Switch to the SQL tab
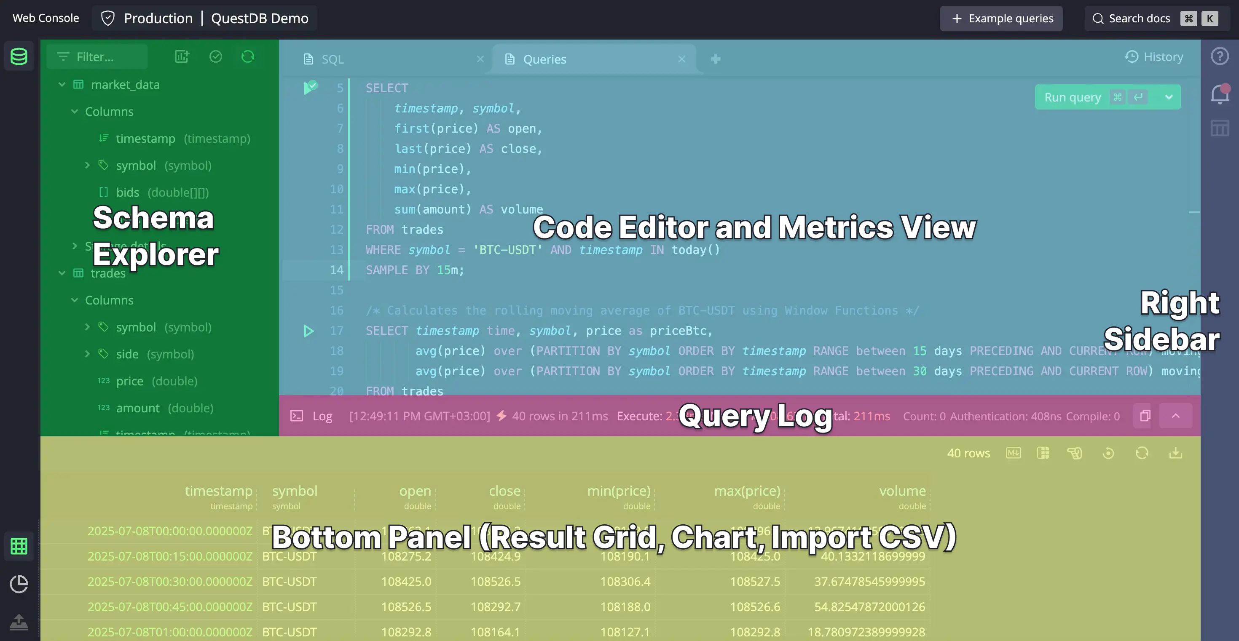This screenshot has width=1239, height=641. tap(333, 59)
